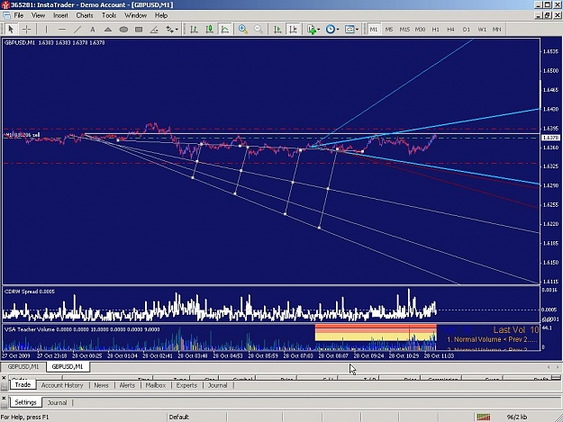The image size is (563, 422).
Task: Open the Mailbox terminal tab
Action: tap(156, 385)
